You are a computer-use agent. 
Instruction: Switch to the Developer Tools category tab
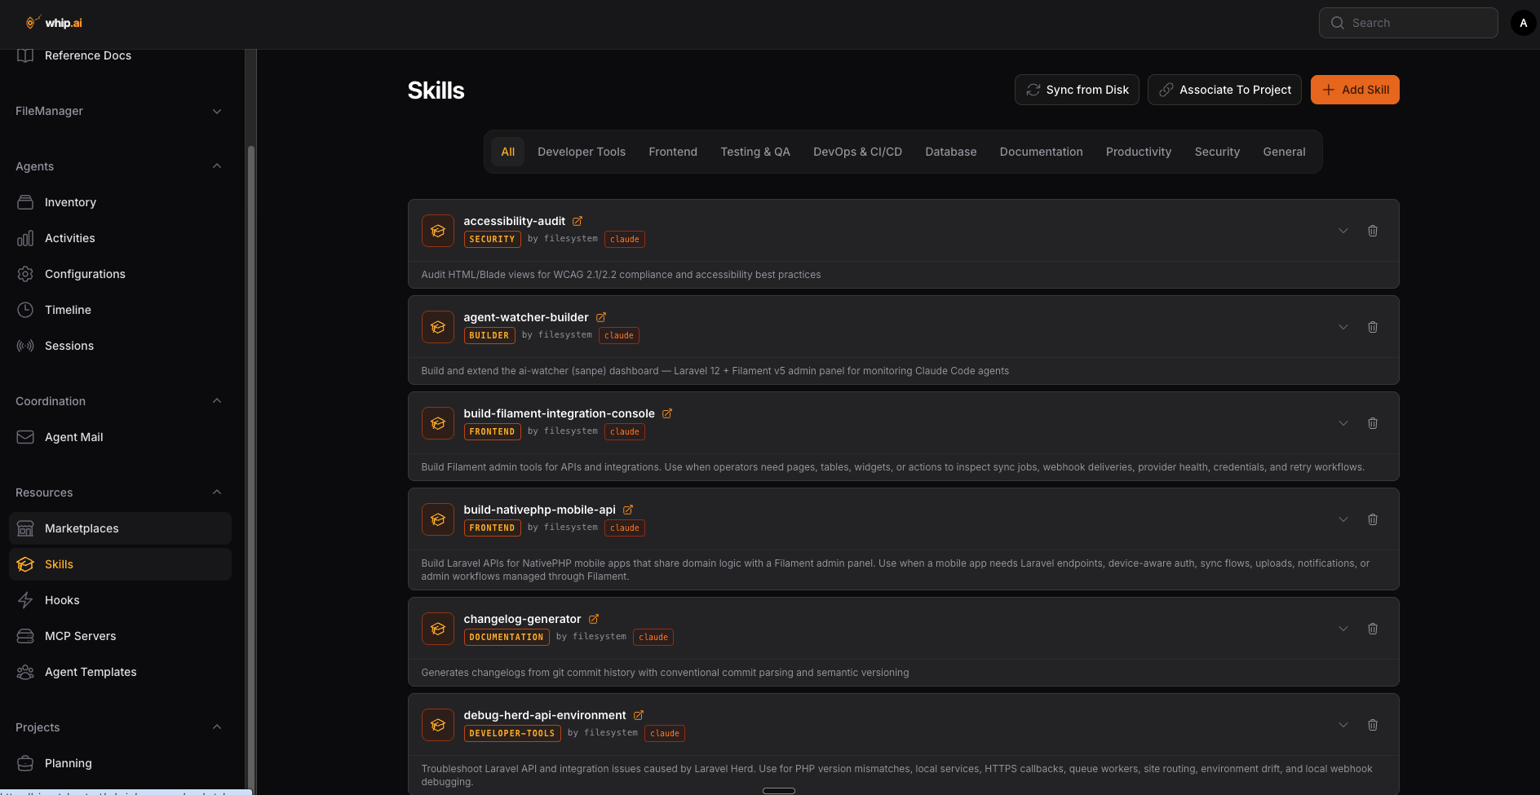[x=581, y=152]
